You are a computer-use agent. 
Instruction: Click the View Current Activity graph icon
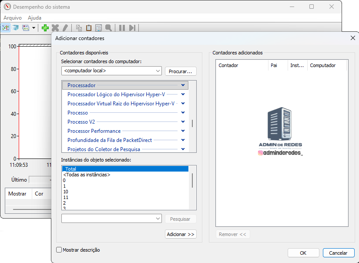(6, 28)
